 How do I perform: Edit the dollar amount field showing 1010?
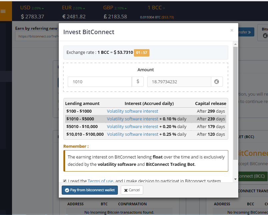[100, 82]
